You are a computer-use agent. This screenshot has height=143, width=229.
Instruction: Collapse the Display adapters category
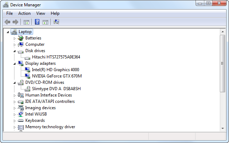(x=14, y=64)
